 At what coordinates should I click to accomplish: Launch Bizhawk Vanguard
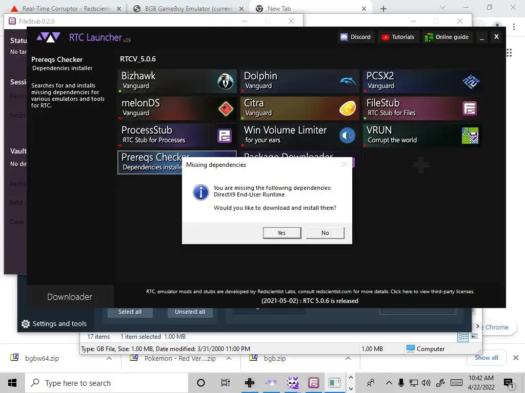click(177, 81)
